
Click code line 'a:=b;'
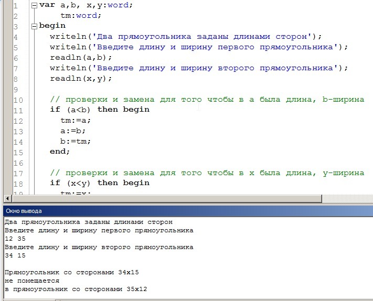[x=73, y=131]
